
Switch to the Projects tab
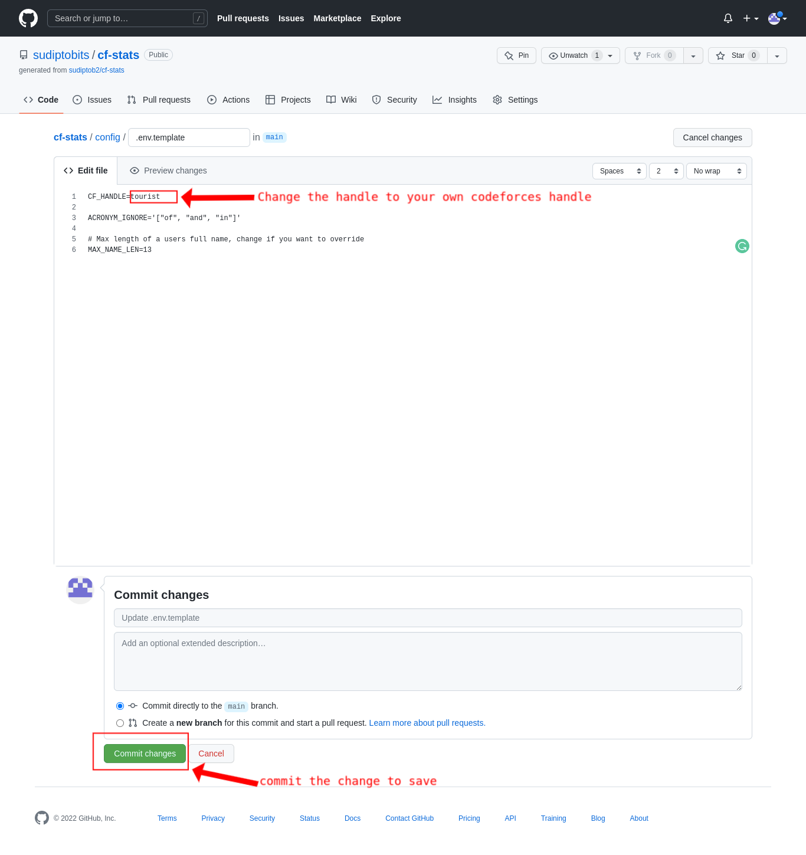point(288,100)
